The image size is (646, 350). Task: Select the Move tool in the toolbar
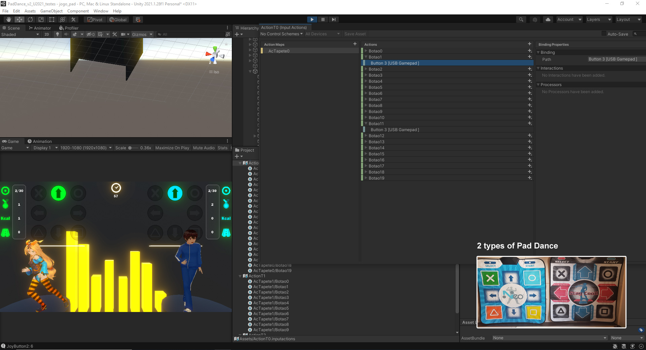click(x=19, y=20)
